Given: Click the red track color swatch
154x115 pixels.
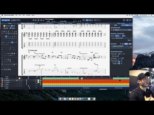Looking at the screenshot, I should point(111,30).
